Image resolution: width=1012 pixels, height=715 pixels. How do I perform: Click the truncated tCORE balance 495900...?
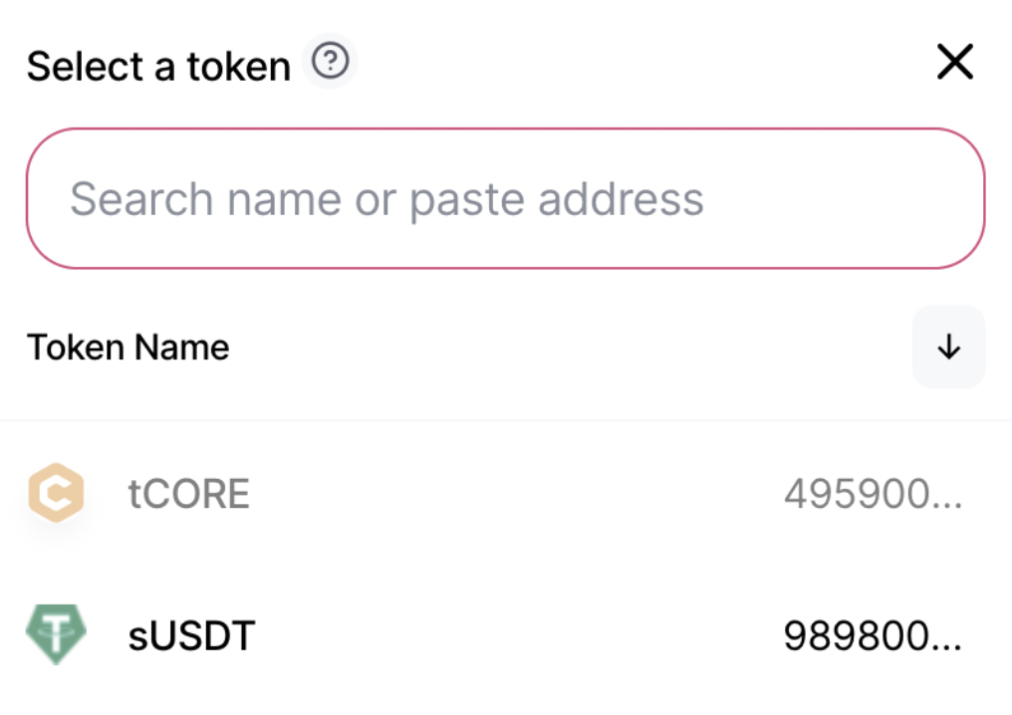coord(875,493)
